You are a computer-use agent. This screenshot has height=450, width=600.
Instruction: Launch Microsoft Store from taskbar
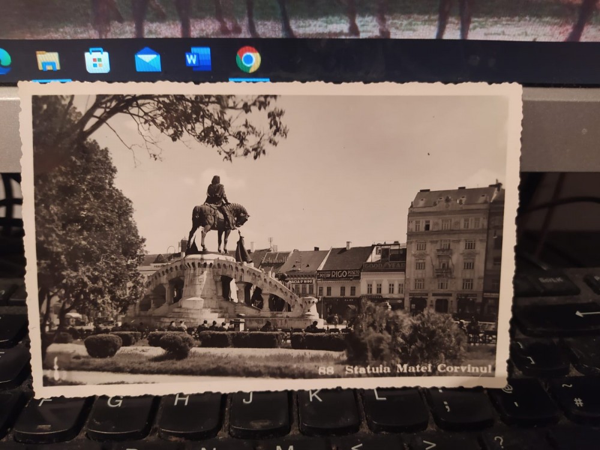(x=97, y=61)
